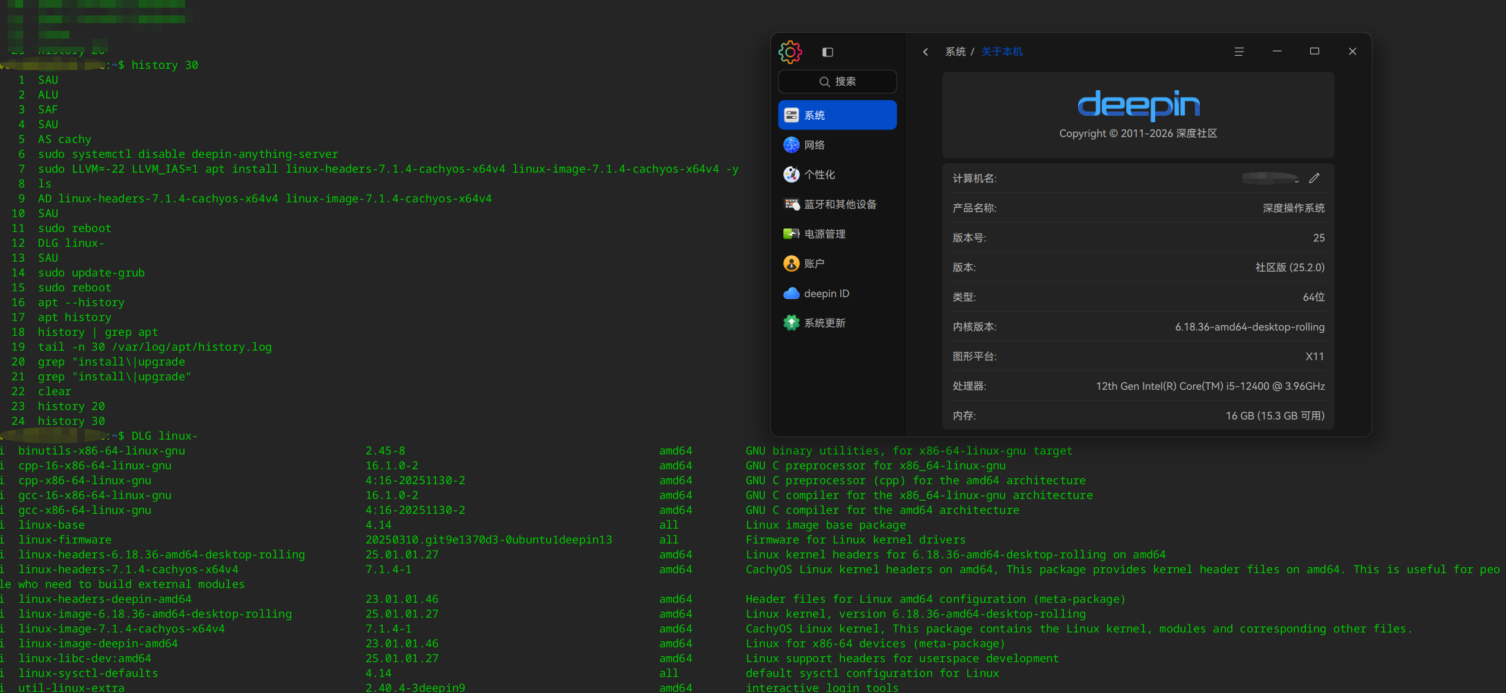This screenshot has height=693, width=1506.
Task: Open 账户 account settings
Action: pos(837,263)
